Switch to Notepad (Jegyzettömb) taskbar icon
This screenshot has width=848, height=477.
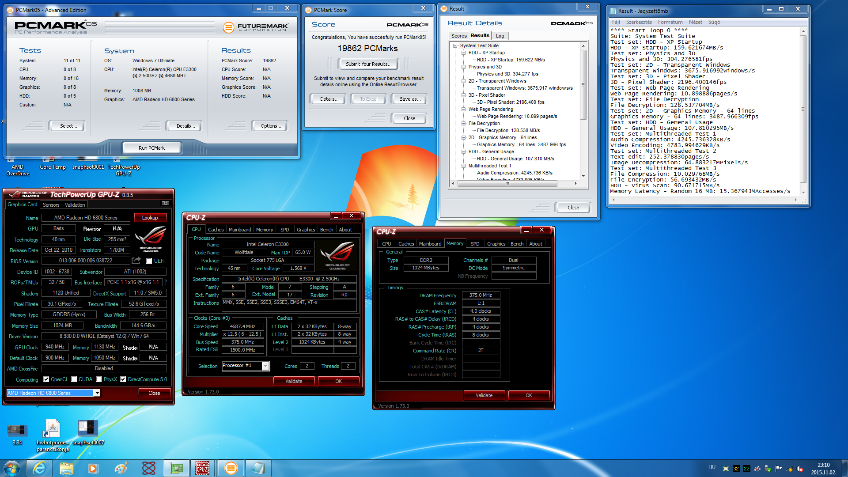click(258, 468)
